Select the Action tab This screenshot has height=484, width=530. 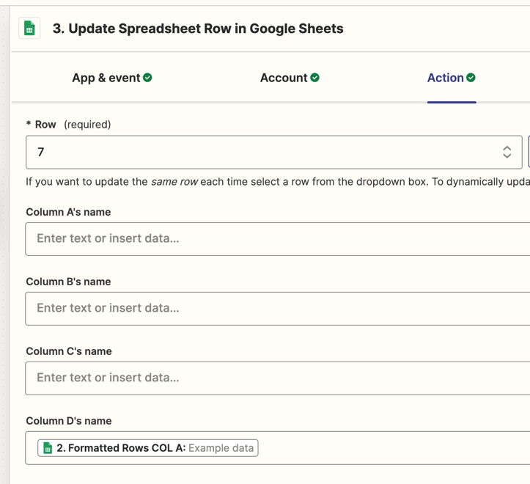[x=452, y=78]
